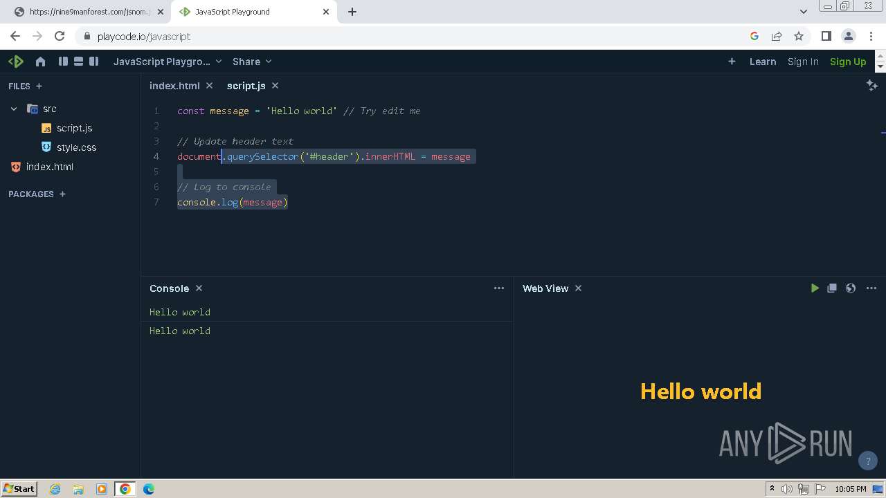This screenshot has height=498, width=886.
Task: Click the first Hello world console entry
Action: (x=180, y=312)
